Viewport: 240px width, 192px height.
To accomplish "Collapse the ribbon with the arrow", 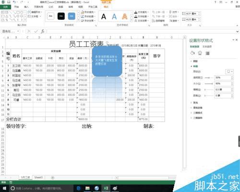I will click(238, 25).
